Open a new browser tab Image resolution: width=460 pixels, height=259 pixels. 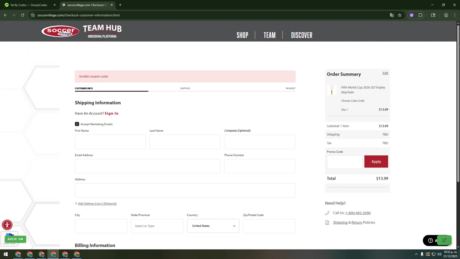click(x=120, y=5)
